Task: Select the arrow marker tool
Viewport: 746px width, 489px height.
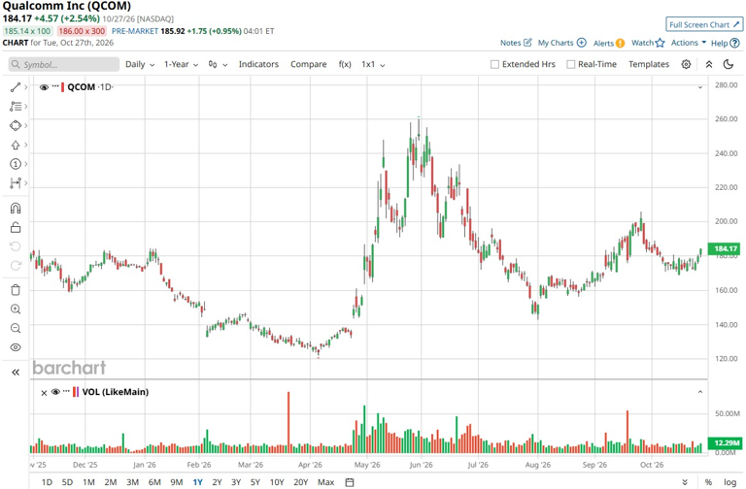Action: tap(16, 145)
